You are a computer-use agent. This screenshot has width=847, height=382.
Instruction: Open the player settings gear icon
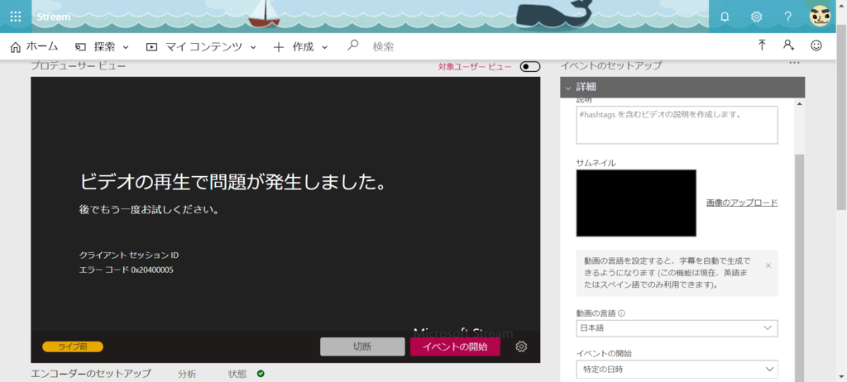[521, 347]
